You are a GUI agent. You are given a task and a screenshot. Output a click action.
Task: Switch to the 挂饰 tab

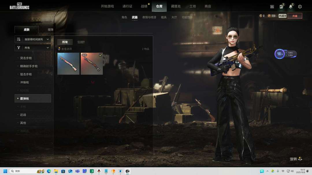point(51,30)
